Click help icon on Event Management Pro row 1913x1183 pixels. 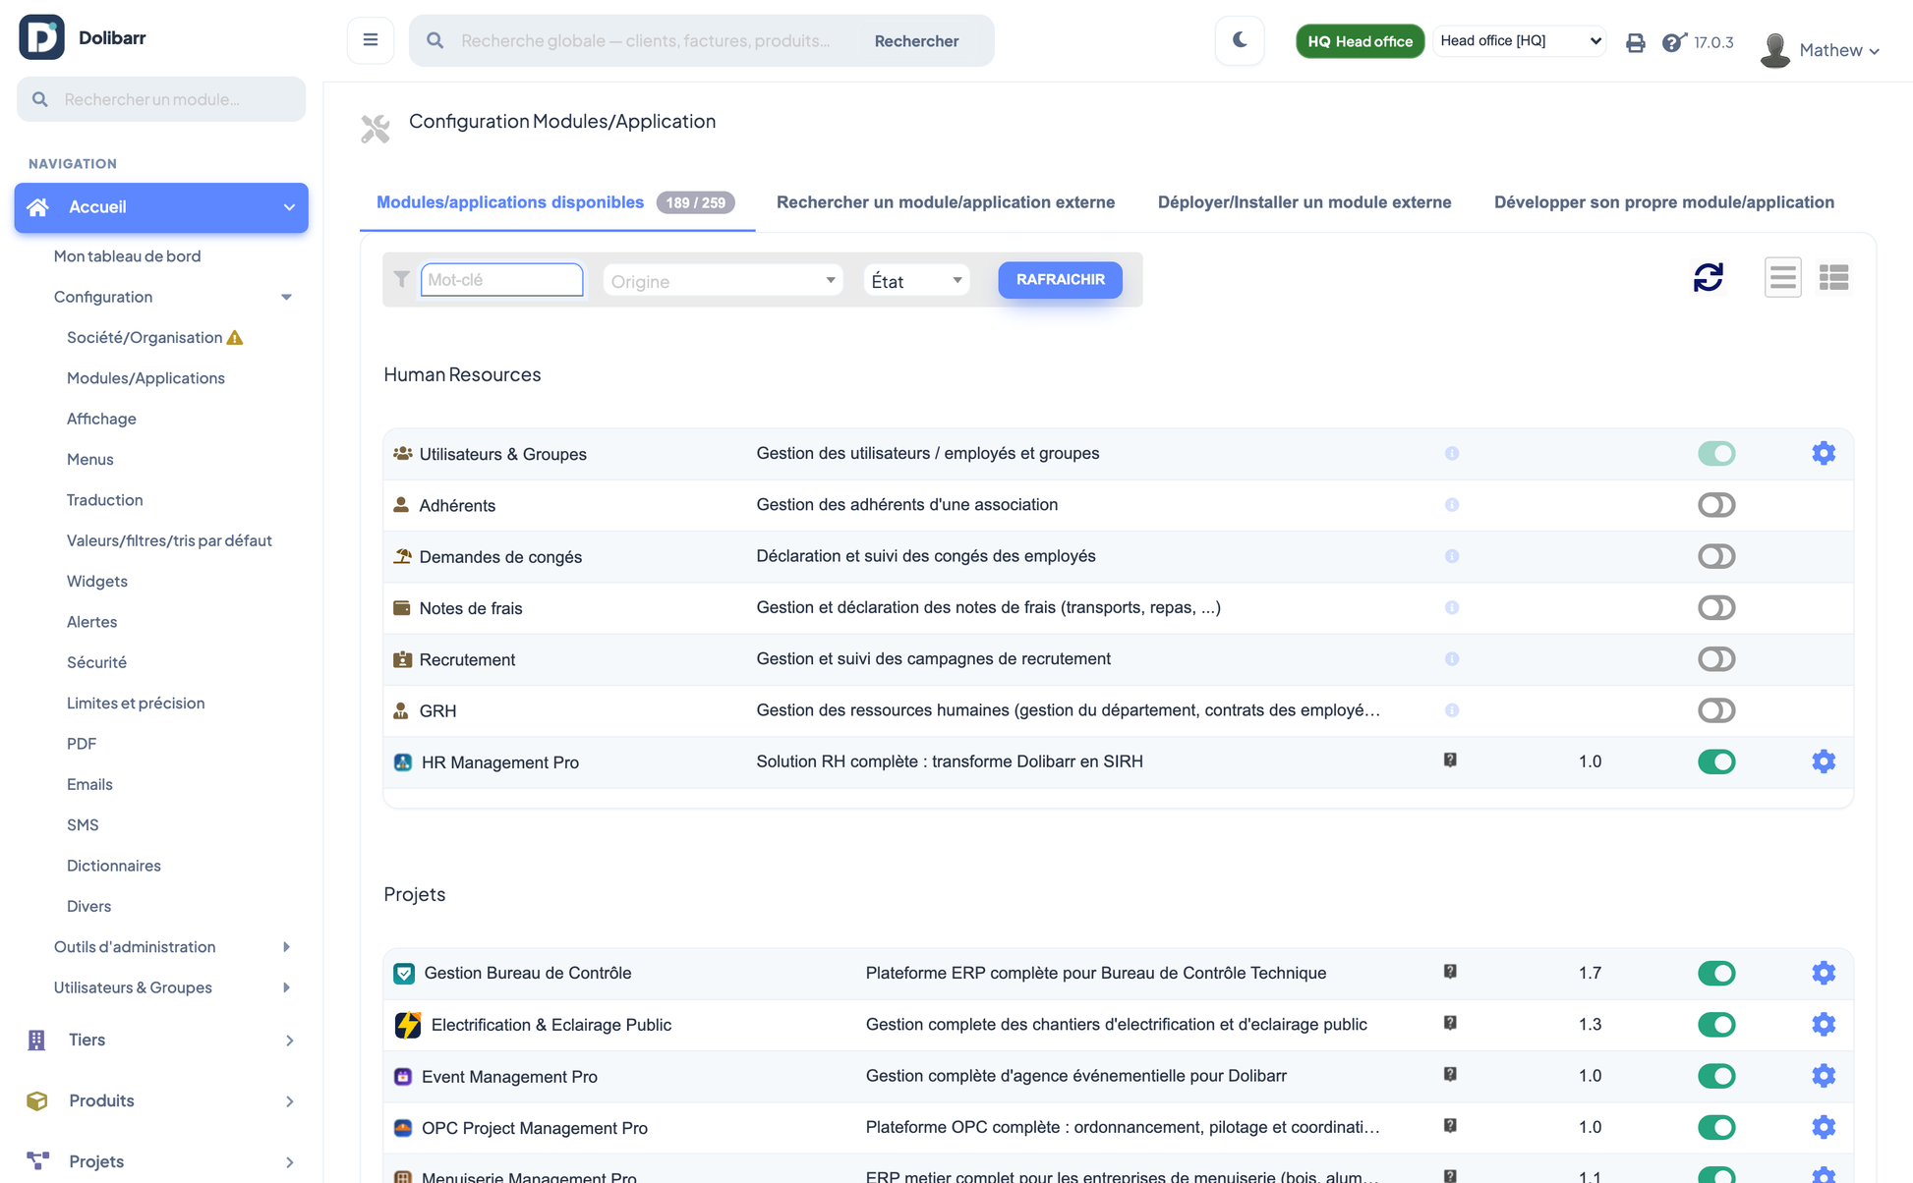point(1450,1075)
